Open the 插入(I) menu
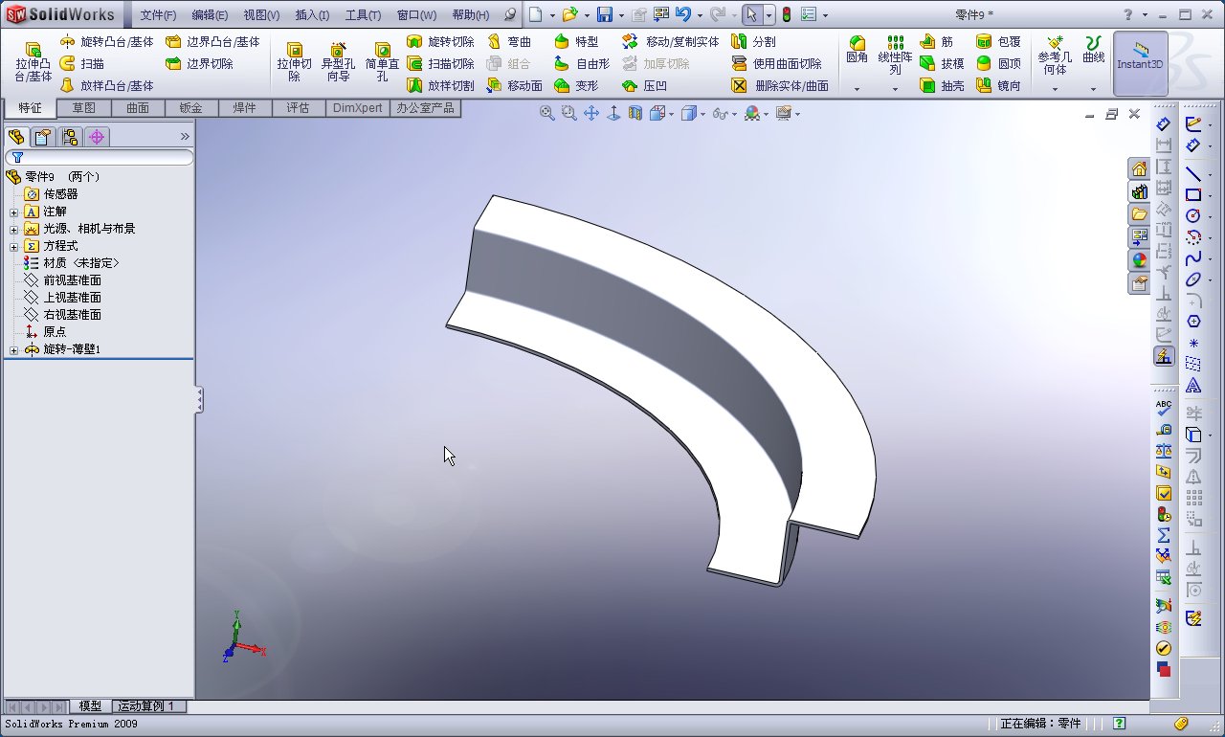The image size is (1225, 737). pyautogui.click(x=312, y=15)
